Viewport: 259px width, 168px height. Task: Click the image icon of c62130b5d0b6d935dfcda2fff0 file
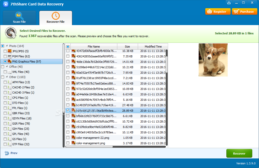click(74, 121)
